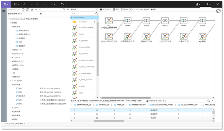
Task: Click the rotate orientation icon on the right edge
Action: [218, 11]
